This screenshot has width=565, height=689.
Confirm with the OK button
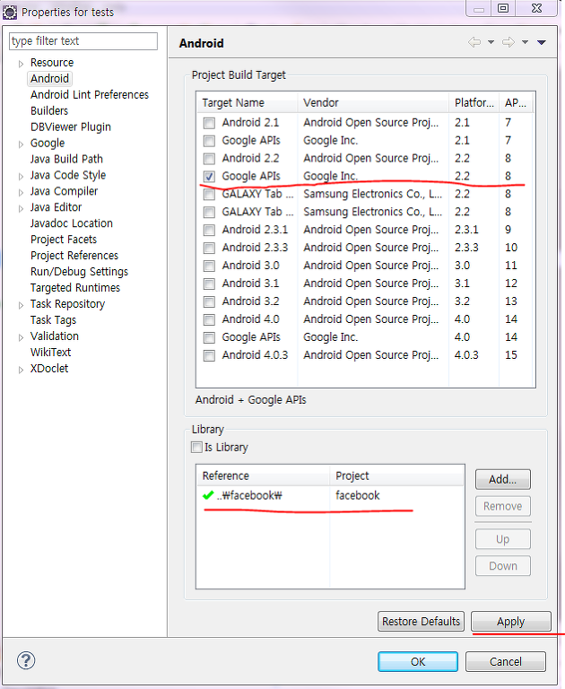418,661
